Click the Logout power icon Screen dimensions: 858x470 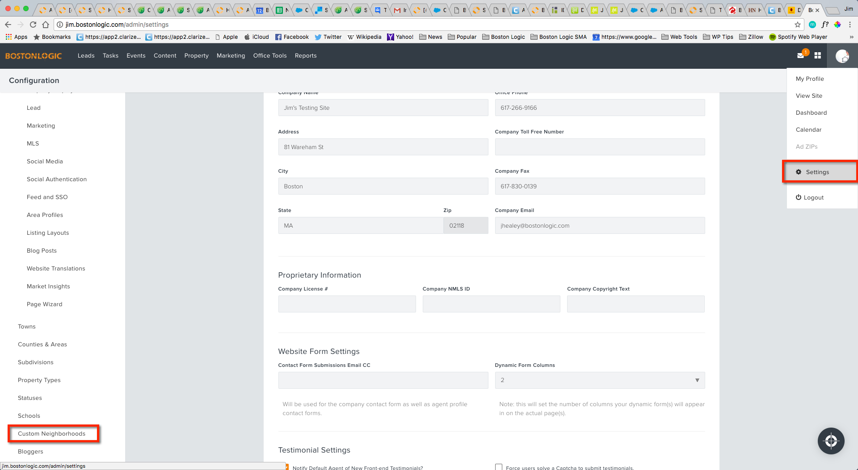(x=798, y=197)
